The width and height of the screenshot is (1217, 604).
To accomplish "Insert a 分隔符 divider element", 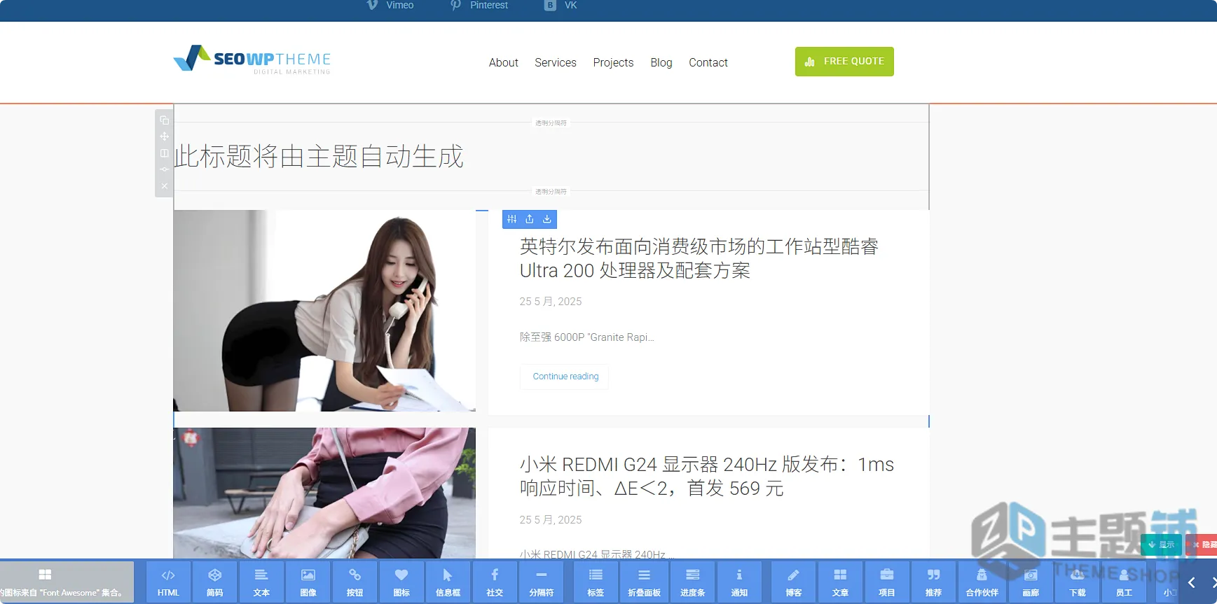I will [x=542, y=582].
